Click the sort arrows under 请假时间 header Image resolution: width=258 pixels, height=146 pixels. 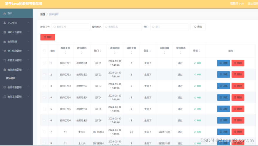pos(115,53)
